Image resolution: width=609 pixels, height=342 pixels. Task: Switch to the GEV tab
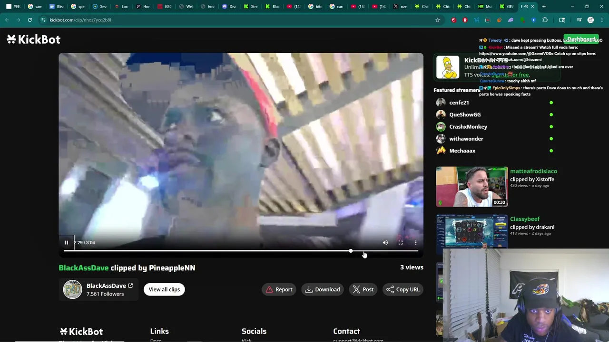pos(507,6)
